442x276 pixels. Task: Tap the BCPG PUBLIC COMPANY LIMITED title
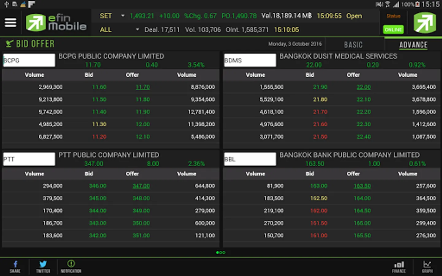pos(111,56)
